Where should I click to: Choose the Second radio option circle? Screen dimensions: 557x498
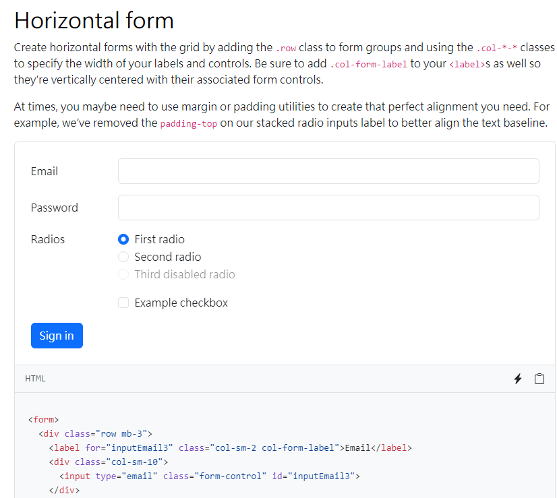(x=123, y=257)
